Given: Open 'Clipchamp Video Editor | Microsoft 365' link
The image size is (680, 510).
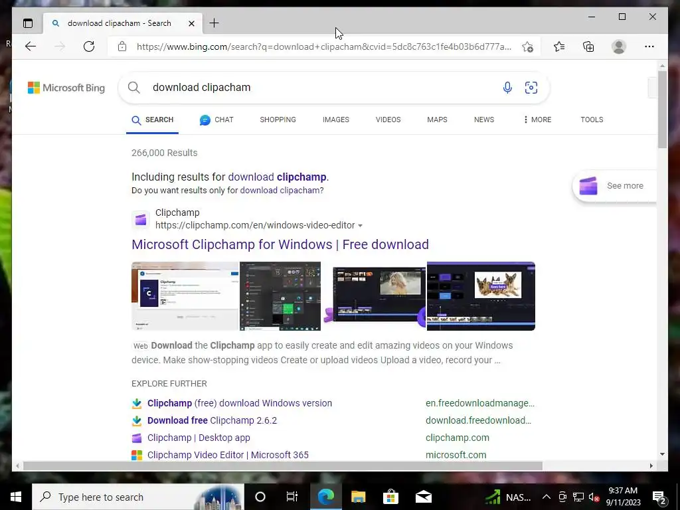Looking at the screenshot, I should tap(228, 456).
